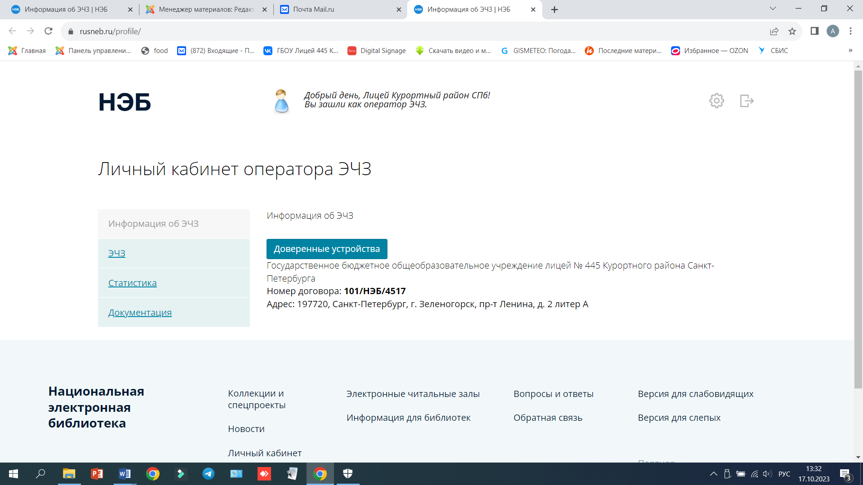The image size is (863, 485).
Task: Open ЭЧЗ link in sidebar
Action: tap(117, 253)
